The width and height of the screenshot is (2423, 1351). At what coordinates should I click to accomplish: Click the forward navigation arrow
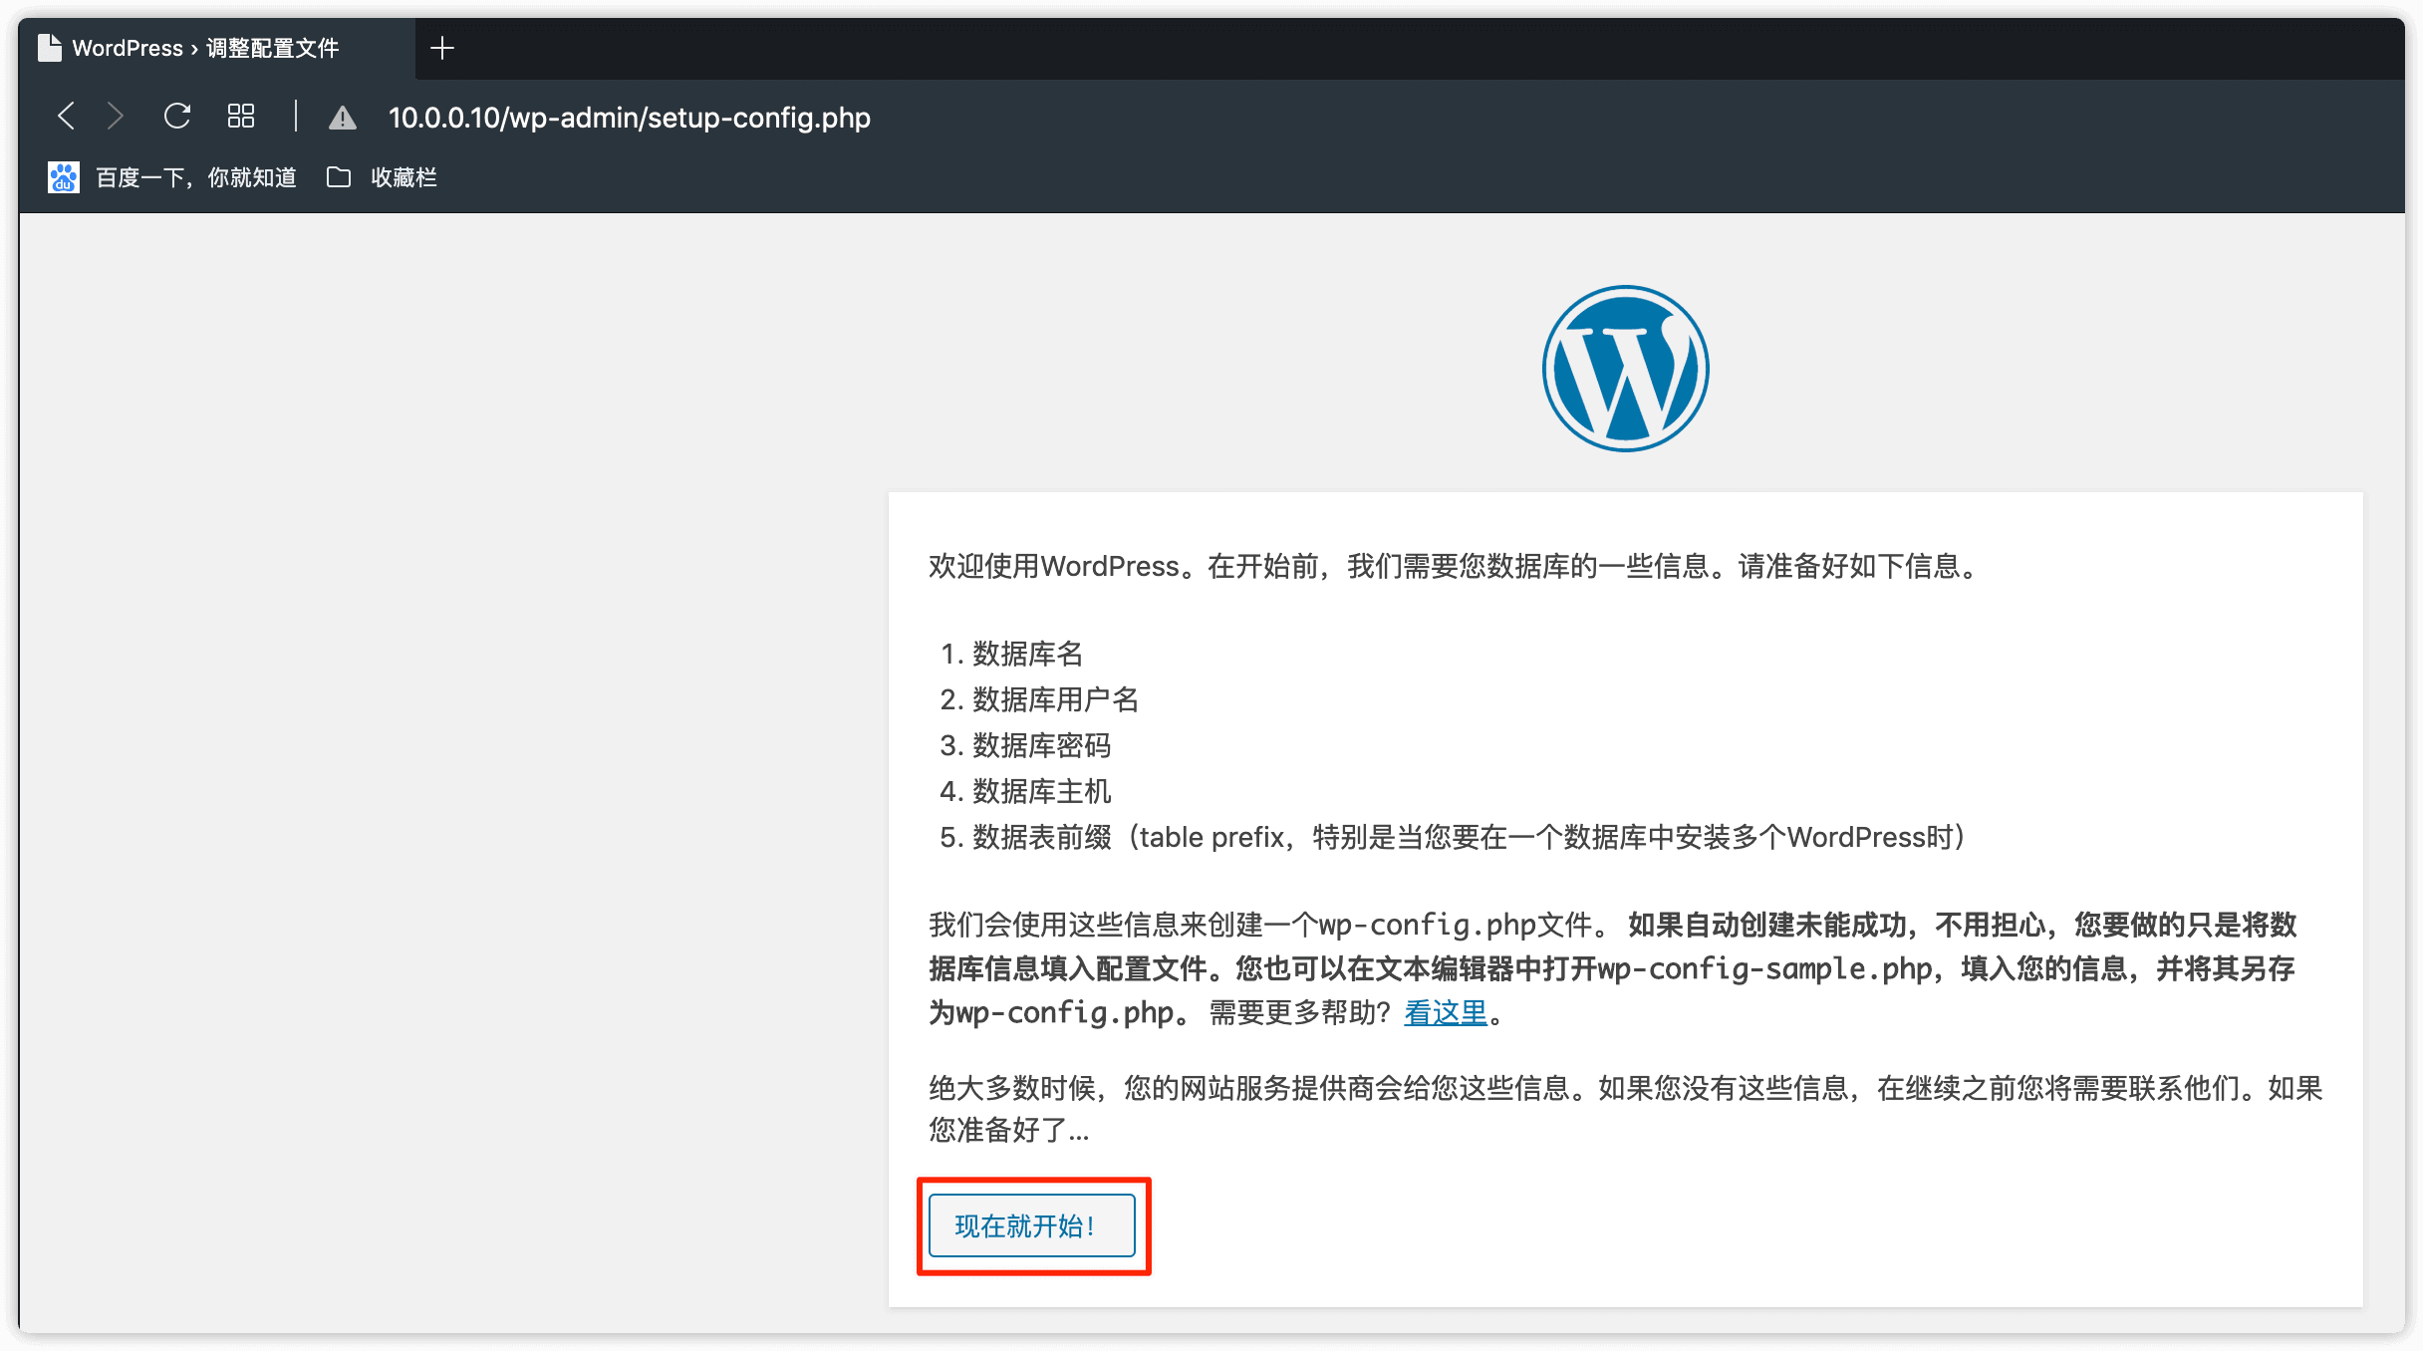click(x=116, y=117)
